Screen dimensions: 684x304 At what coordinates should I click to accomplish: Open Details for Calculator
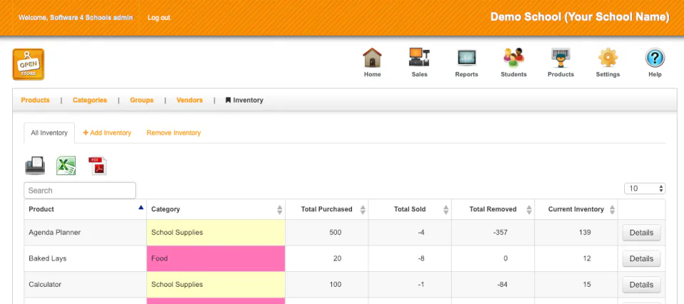(641, 284)
